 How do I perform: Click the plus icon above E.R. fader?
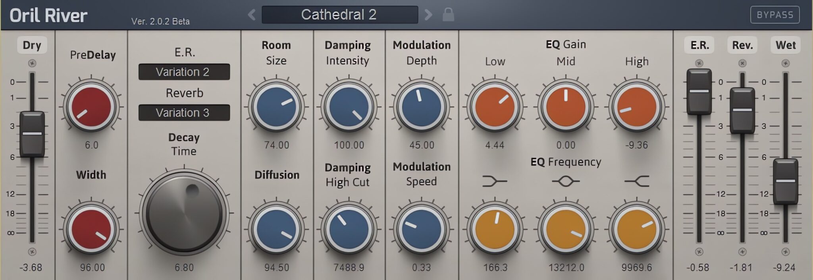coord(699,64)
